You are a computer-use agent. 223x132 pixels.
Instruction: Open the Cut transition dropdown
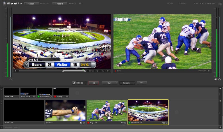point(110,83)
